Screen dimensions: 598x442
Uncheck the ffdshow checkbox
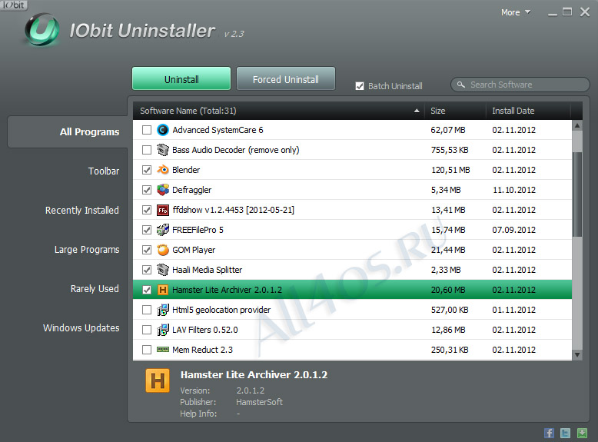[147, 210]
